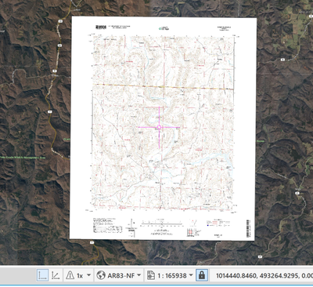The image size is (313, 287).
Task: Open the AR83-NF coordinate system dropdown
Action: tap(139, 275)
